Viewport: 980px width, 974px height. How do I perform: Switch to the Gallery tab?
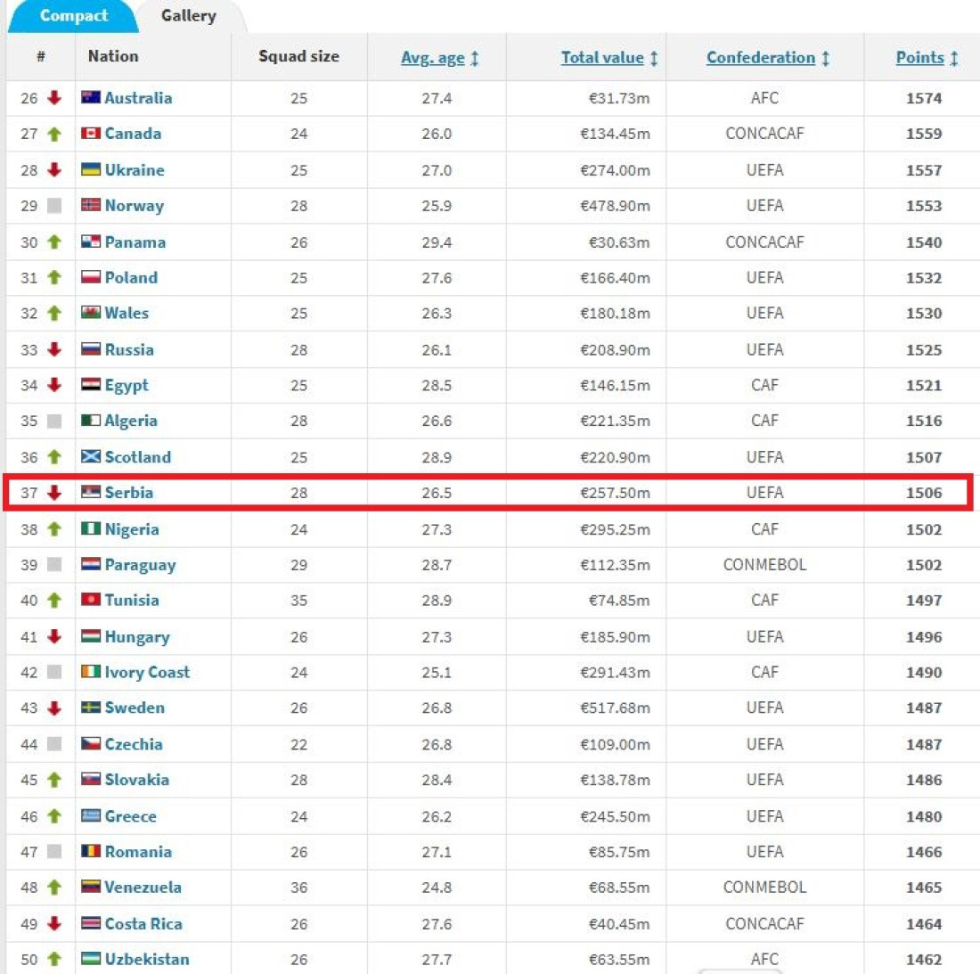[x=188, y=16]
